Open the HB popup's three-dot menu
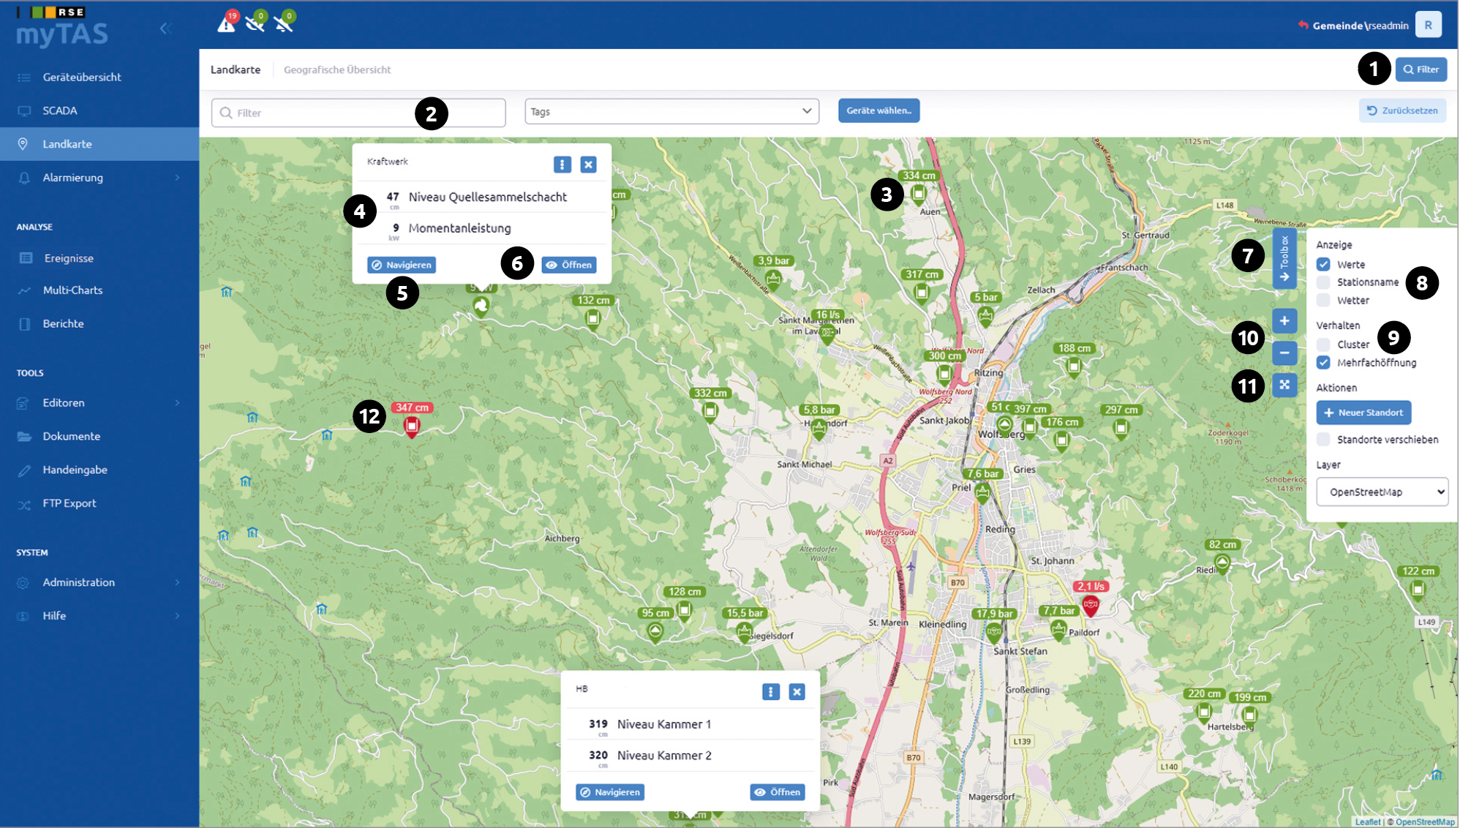 coord(770,692)
